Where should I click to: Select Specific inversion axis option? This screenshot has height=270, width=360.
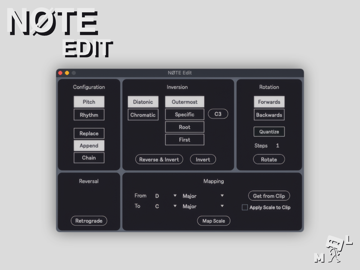coord(184,114)
